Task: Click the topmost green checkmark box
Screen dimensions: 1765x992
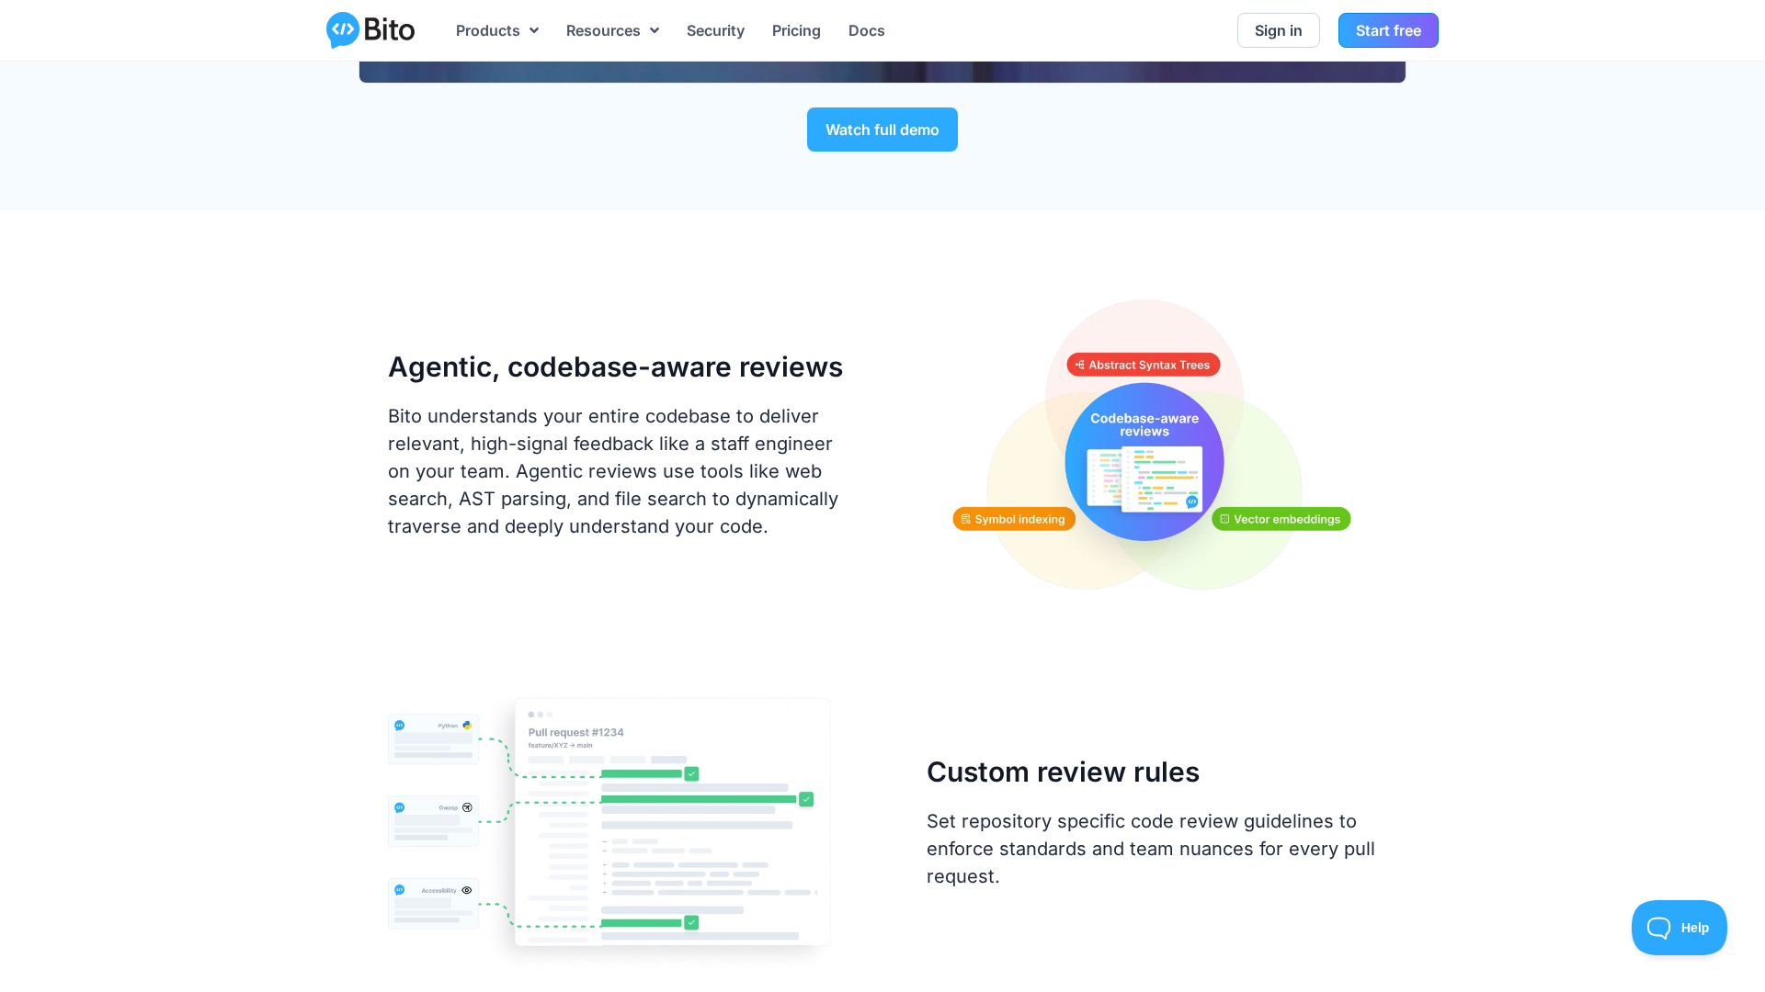Action: click(x=692, y=774)
